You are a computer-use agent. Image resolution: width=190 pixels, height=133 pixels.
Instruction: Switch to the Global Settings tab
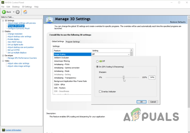[x=58, y=41]
